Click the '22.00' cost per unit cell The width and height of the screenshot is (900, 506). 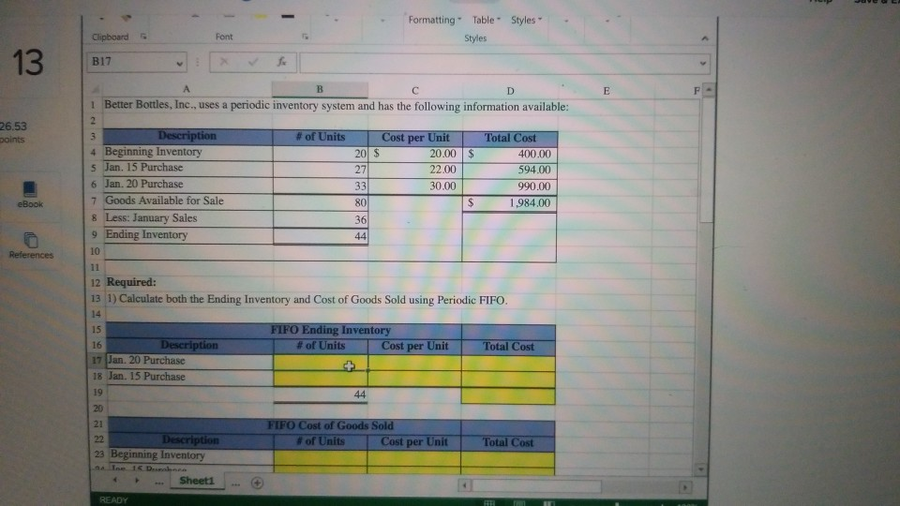[415, 170]
